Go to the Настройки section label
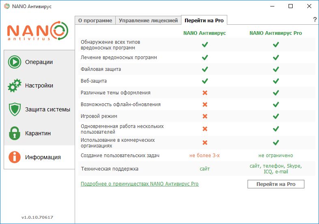Image resolution: width=319 pixels, height=224 pixels. click(x=39, y=85)
